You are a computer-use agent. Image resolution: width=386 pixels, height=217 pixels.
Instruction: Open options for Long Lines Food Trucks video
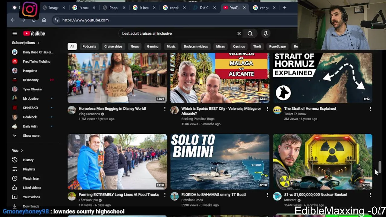tap(165, 195)
